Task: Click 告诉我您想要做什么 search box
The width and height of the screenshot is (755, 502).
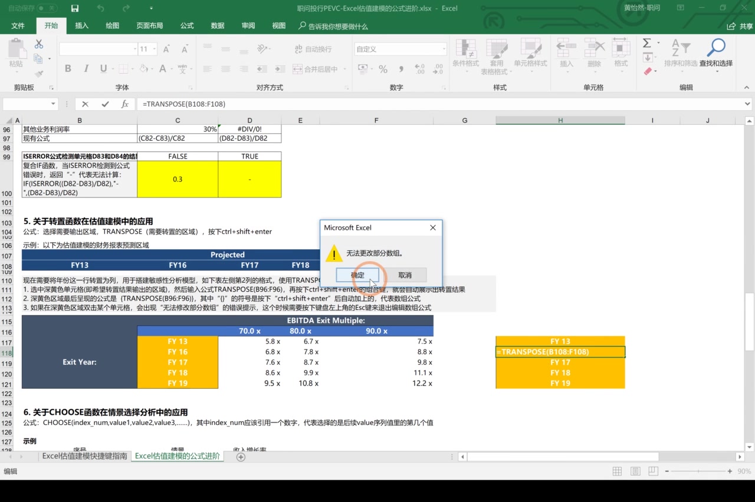Action: pos(333,26)
